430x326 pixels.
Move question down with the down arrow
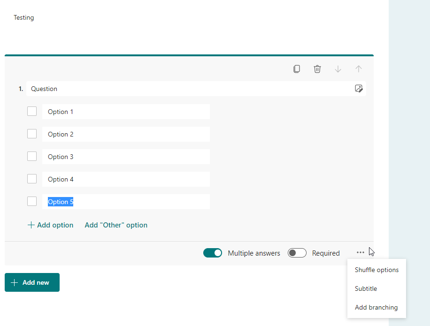coord(338,69)
